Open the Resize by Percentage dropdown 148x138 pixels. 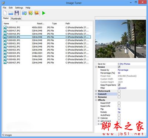click(x=123, y=70)
